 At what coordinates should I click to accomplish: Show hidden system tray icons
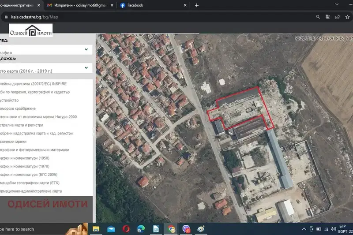tap(304, 229)
